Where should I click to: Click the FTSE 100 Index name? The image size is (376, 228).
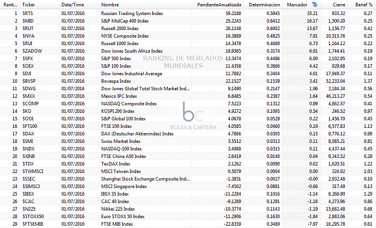(116, 126)
